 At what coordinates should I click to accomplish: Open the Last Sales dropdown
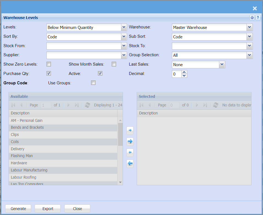[x=222, y=64]
